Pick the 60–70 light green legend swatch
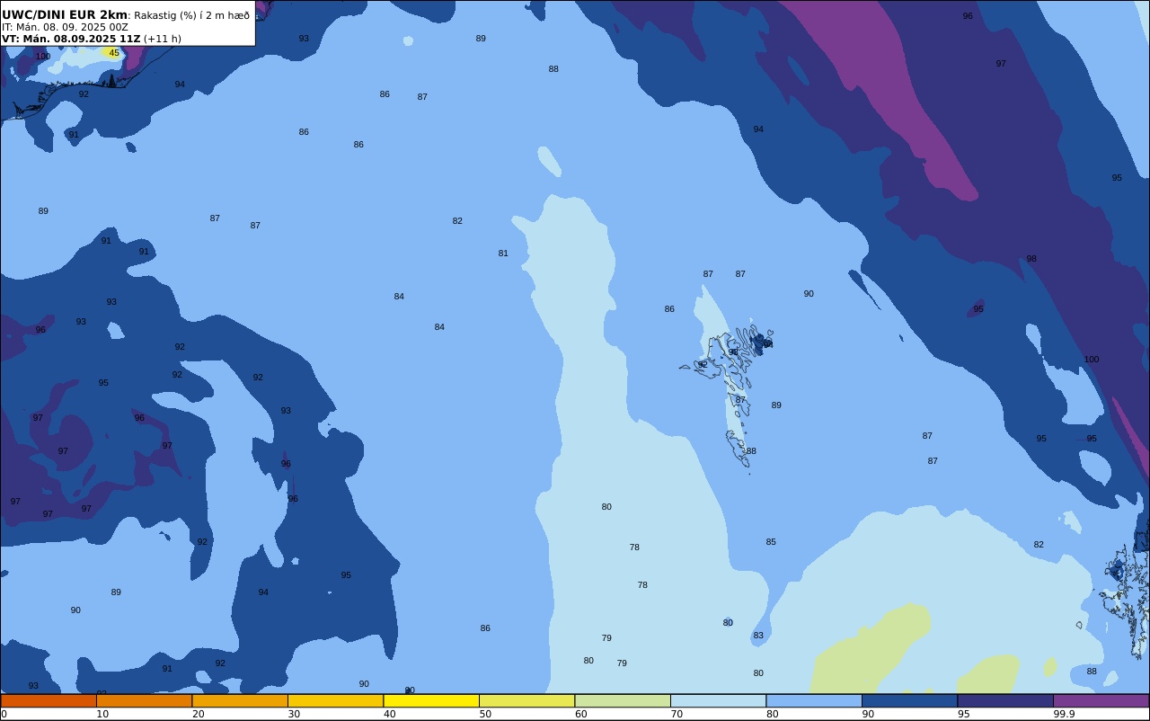Viewport: 1150px width, 721px height. (623, 700)
